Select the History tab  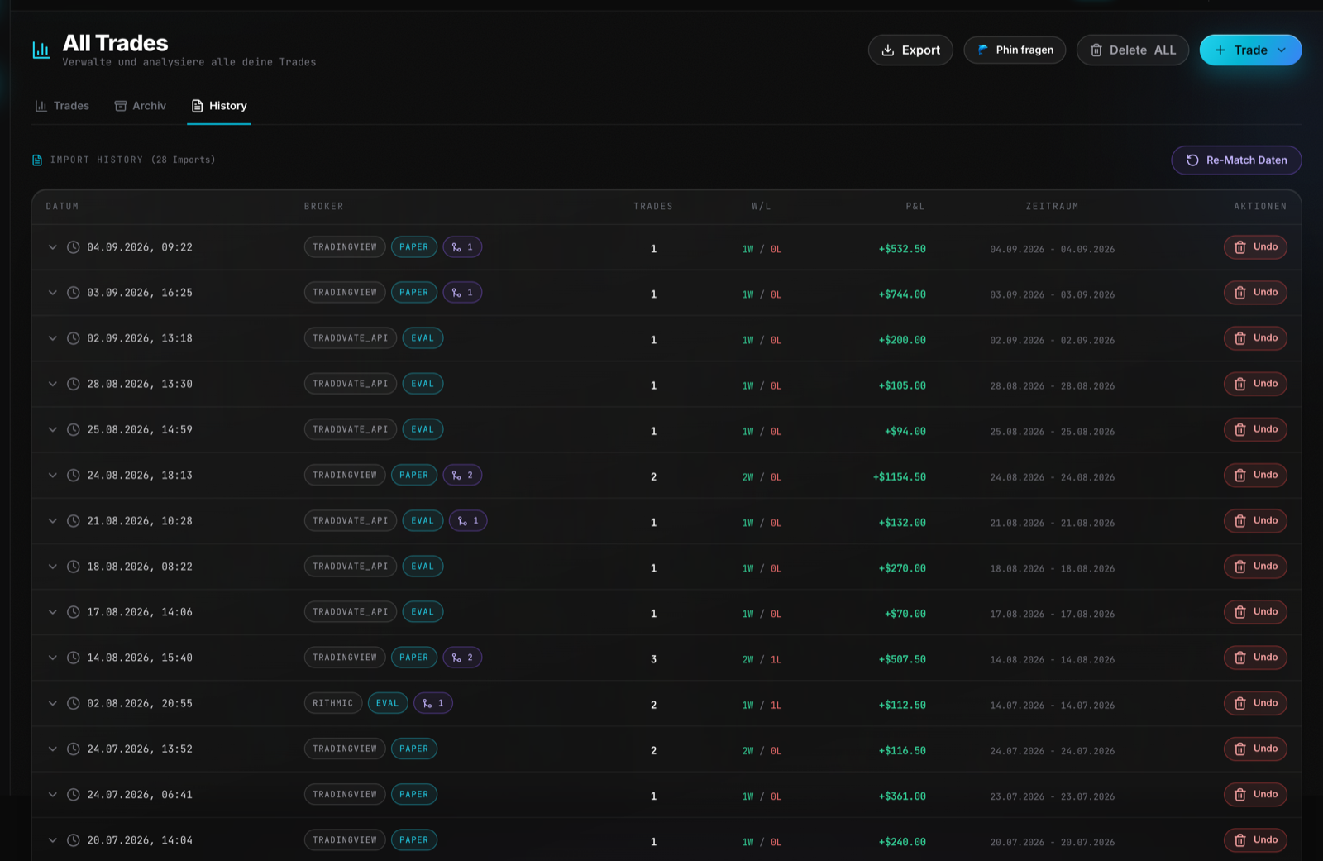(219, 106)
